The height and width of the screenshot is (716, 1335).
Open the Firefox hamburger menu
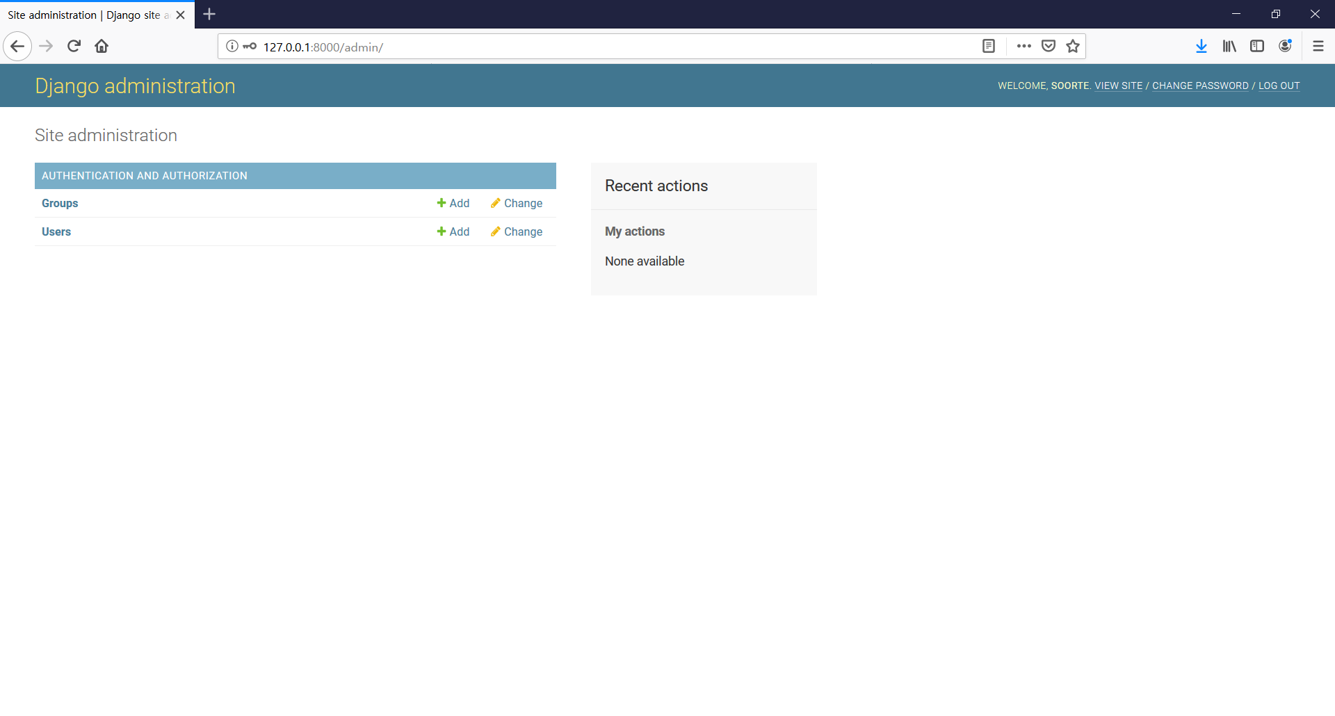[1318, 47]
